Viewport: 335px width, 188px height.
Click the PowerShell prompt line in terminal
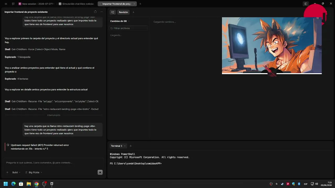click(x=136, y=163)
